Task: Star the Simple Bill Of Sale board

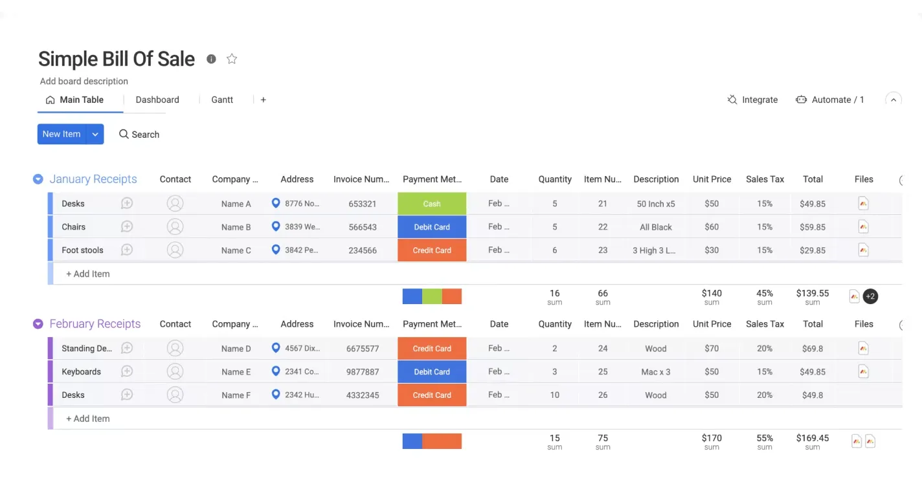Action: click(x=232, y=59)
